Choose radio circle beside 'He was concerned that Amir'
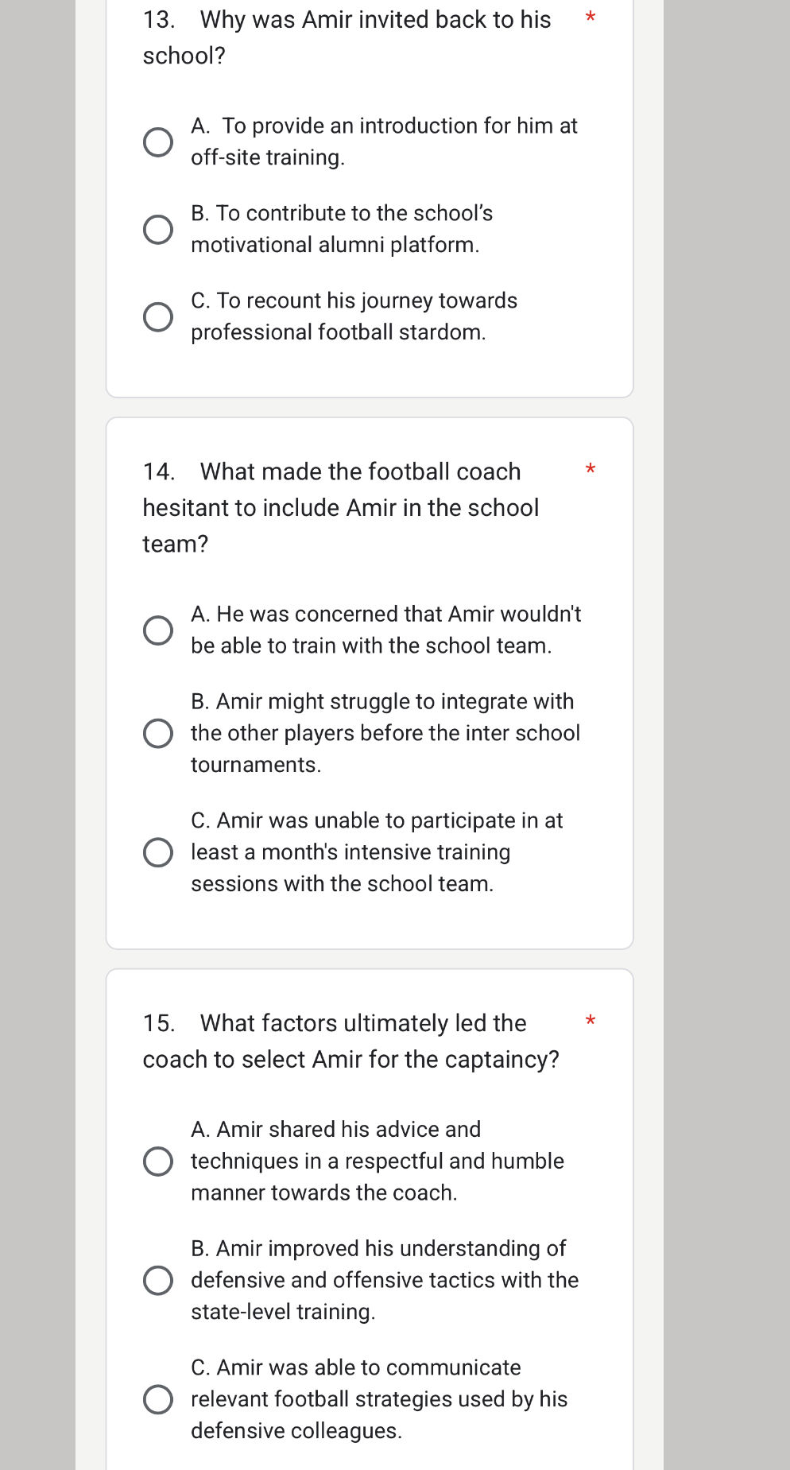Viewport: 790px width, 1470px height. (158, 630)
